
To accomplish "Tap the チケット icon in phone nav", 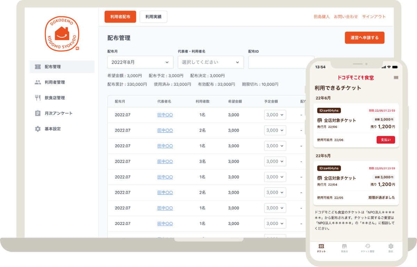I will (x=321, y=246).
